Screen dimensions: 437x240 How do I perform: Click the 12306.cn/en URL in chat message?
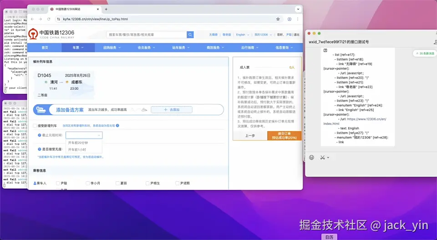(355, 121)
